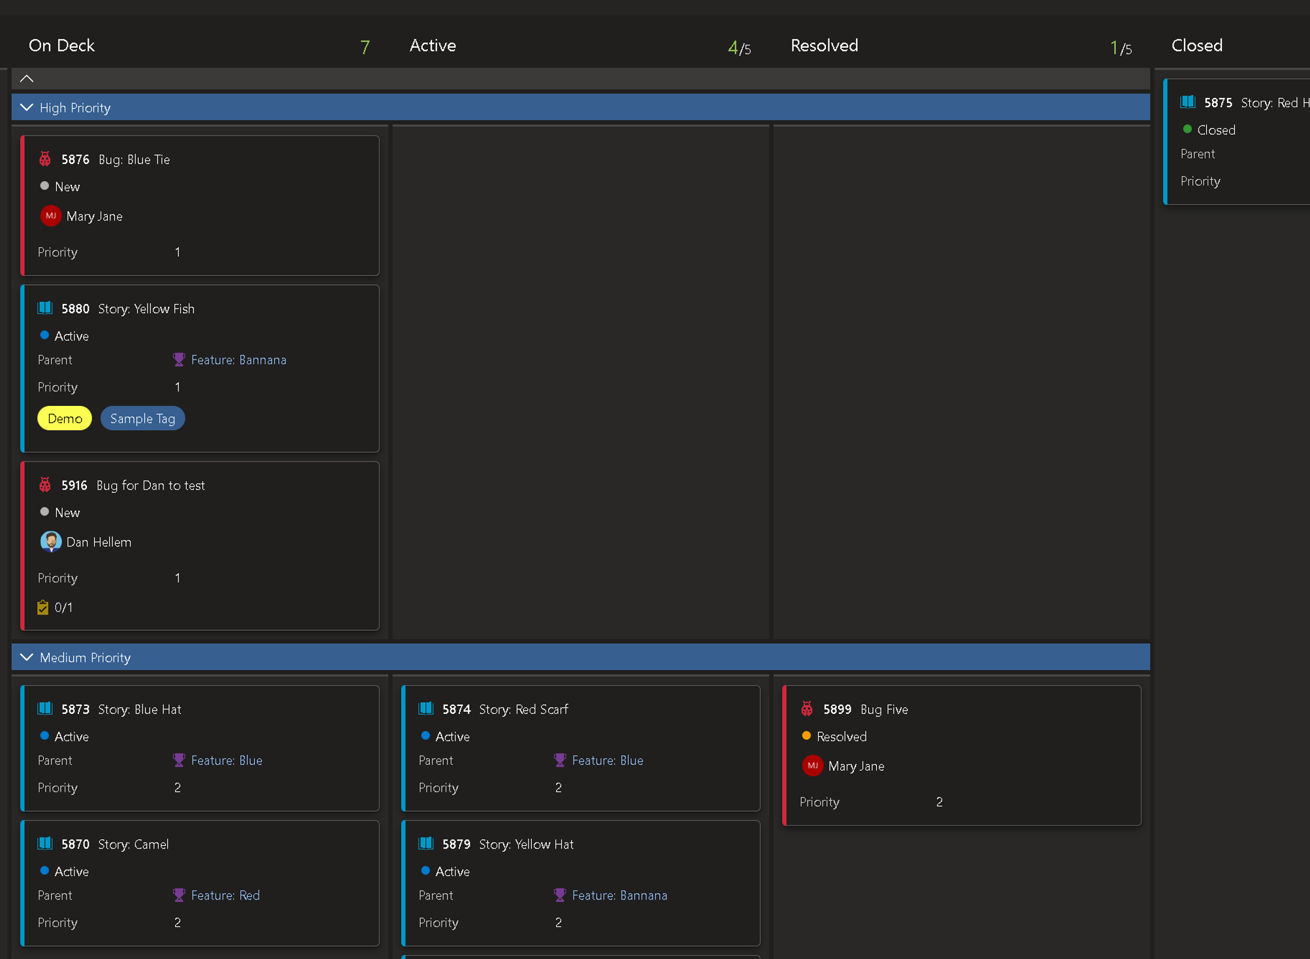Open the title Story: Blue Hat
The image size is (1310, 959).
139,709
